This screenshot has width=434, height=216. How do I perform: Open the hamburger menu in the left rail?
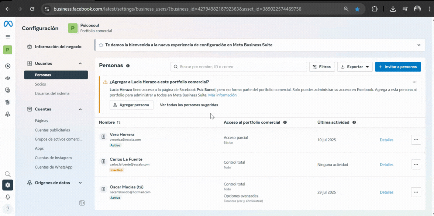(8, 37)
